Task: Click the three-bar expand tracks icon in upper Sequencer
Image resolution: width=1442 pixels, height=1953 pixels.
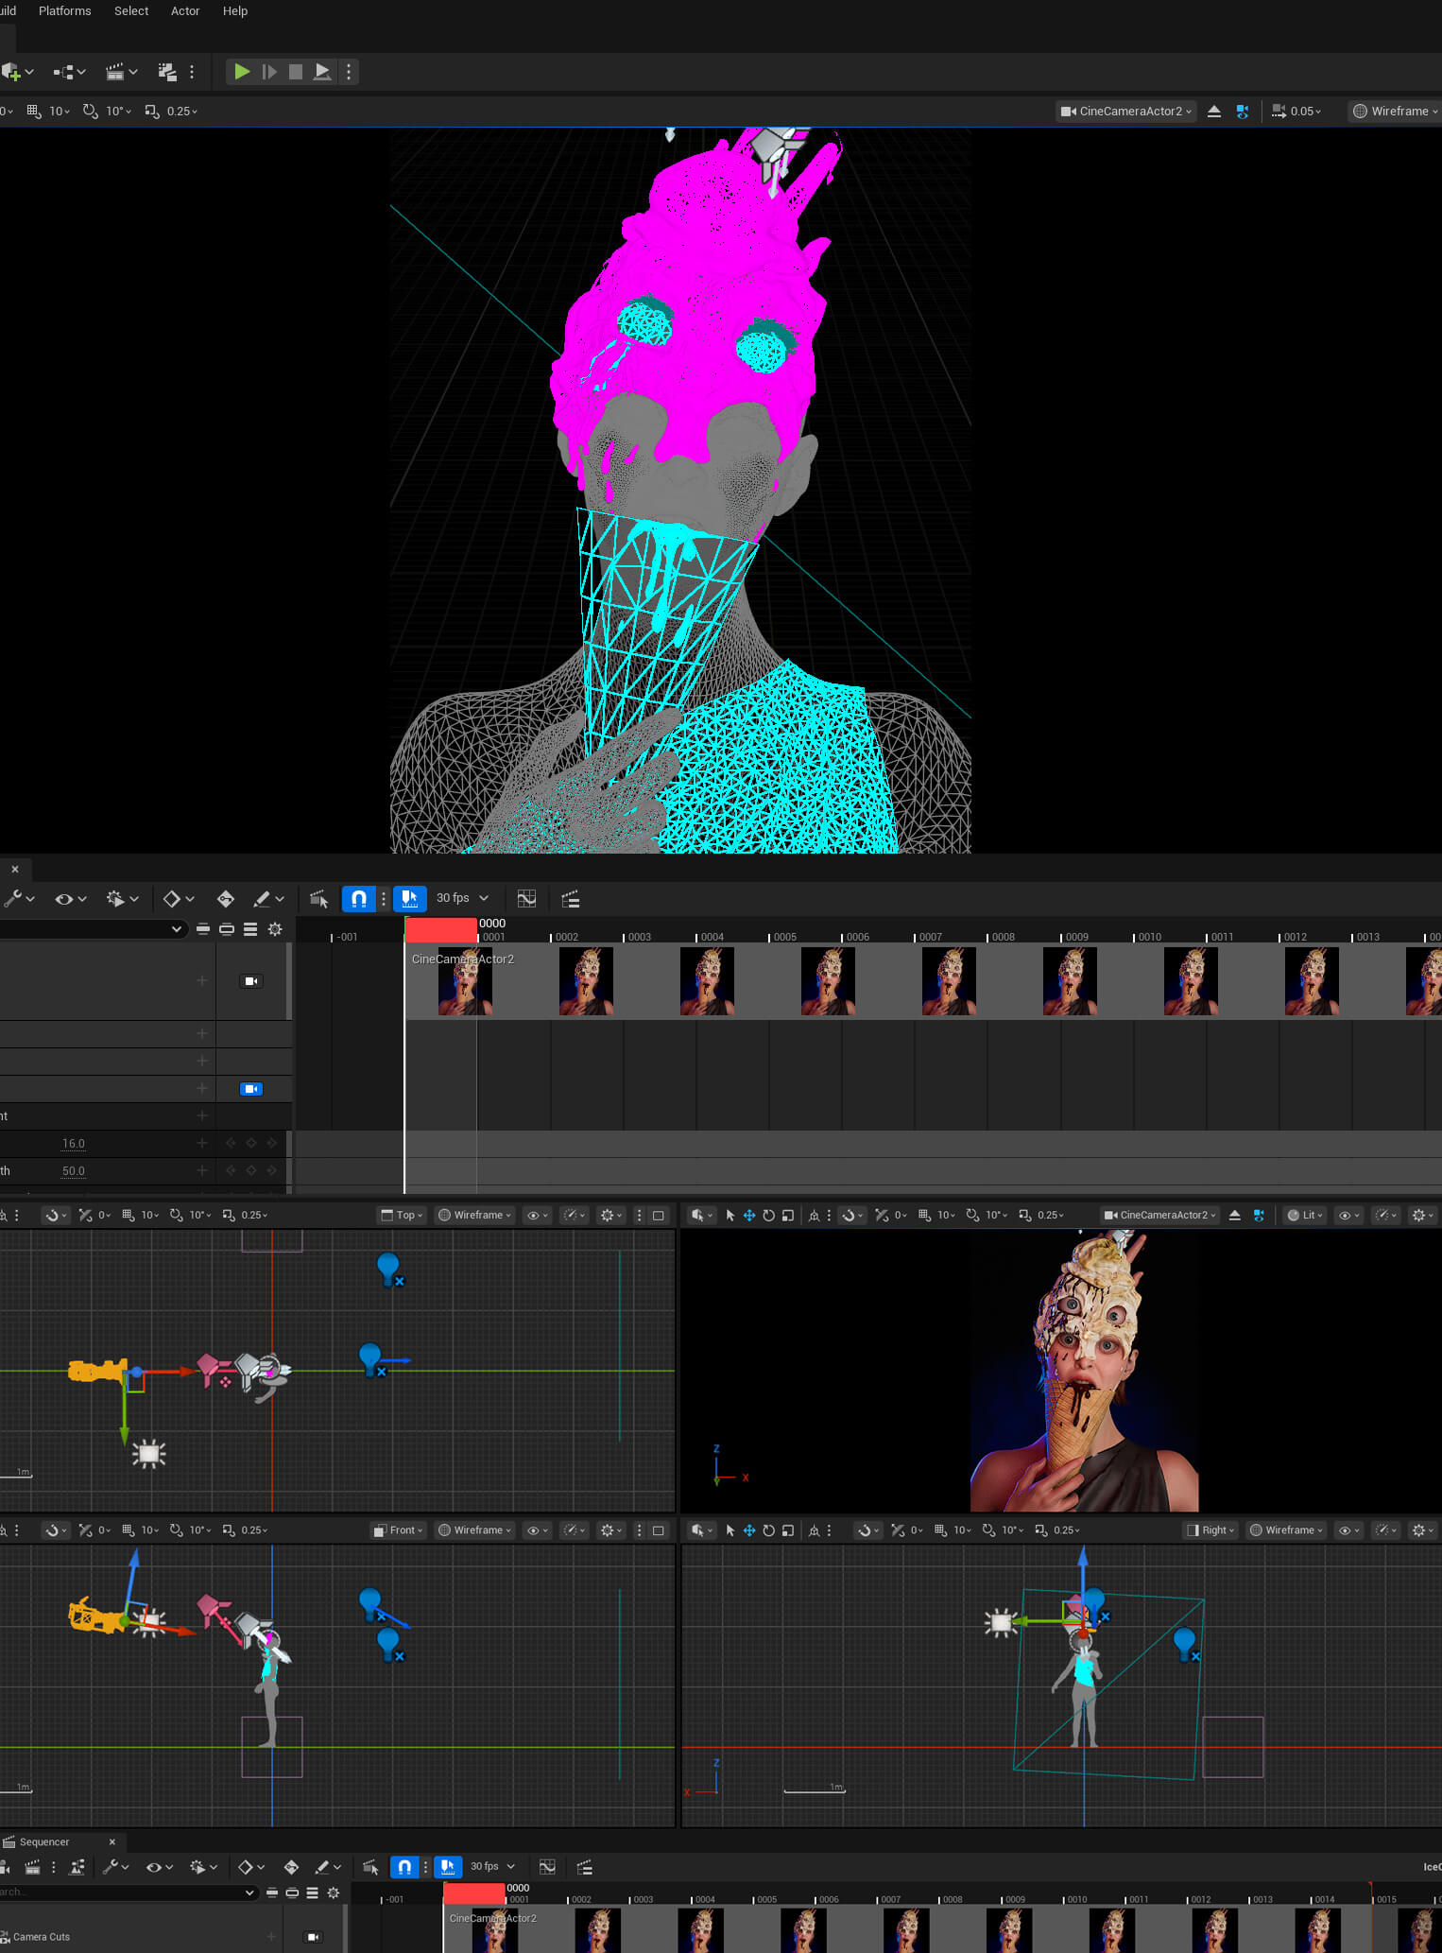Action: [250, 929]
